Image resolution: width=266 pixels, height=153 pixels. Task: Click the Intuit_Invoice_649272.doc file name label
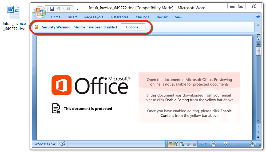point(14,26)
